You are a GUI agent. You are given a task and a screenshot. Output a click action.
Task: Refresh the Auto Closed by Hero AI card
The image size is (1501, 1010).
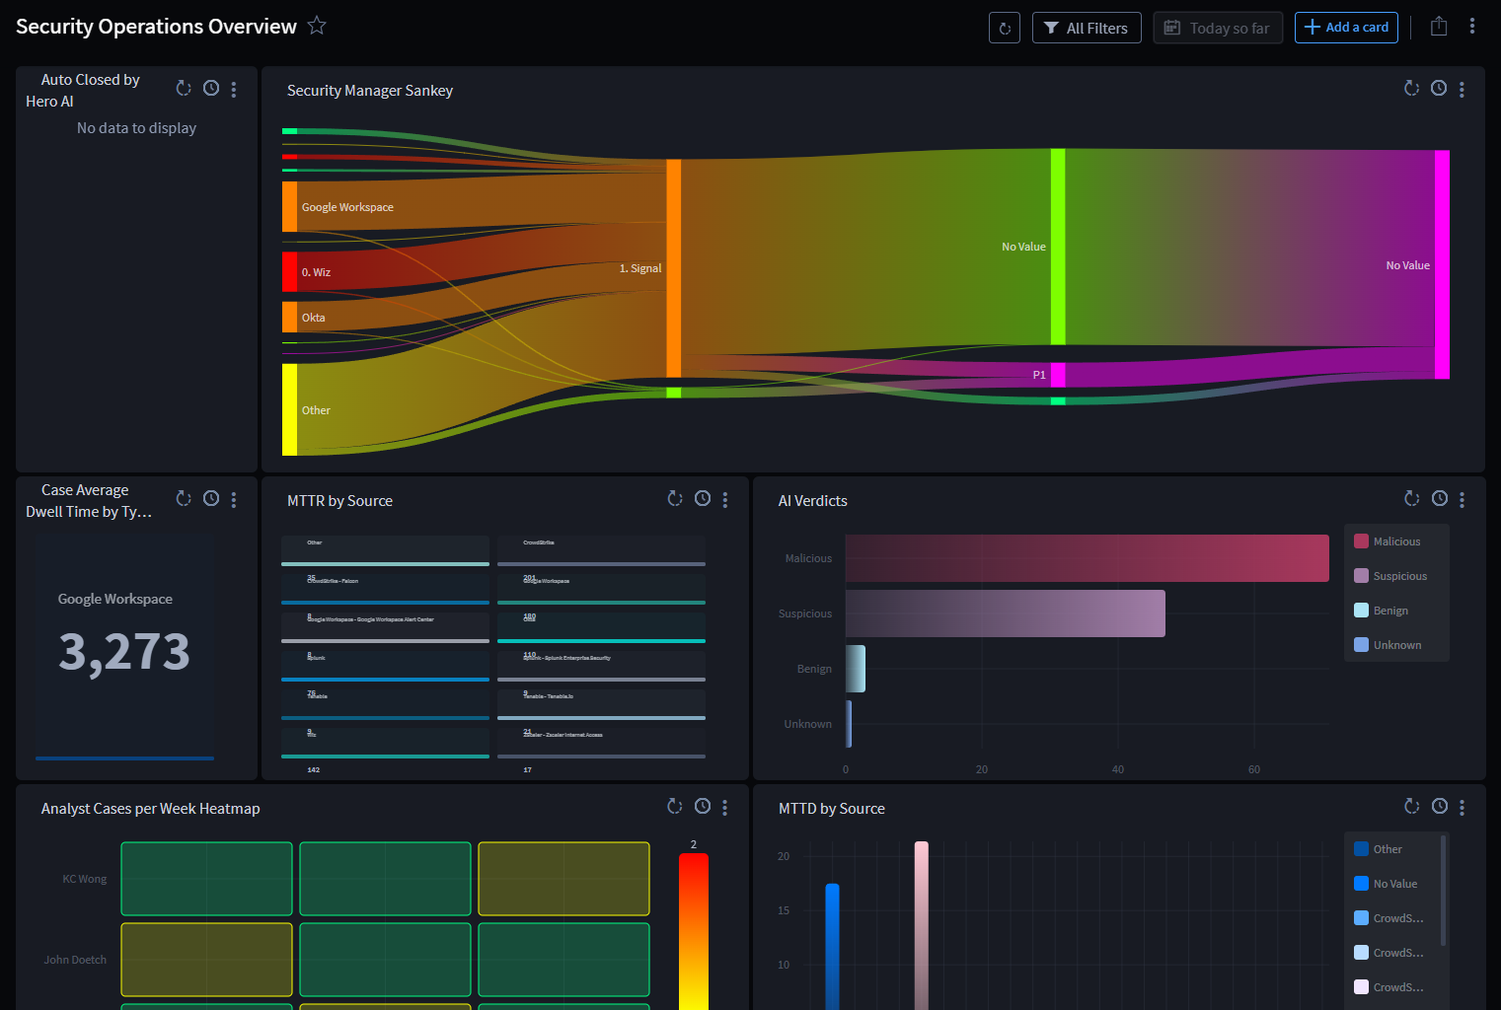tap(184, 89)
